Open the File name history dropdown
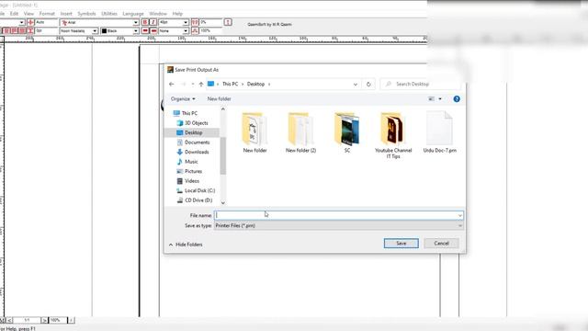 click(x=459, y=215)
